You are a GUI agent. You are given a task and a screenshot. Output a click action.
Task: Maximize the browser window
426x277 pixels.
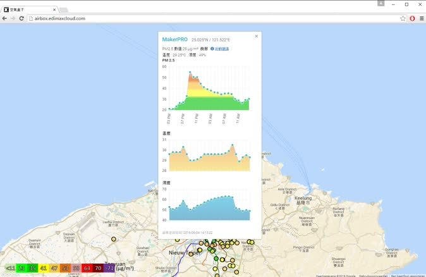pyautogui.click(x=406, y=4)
